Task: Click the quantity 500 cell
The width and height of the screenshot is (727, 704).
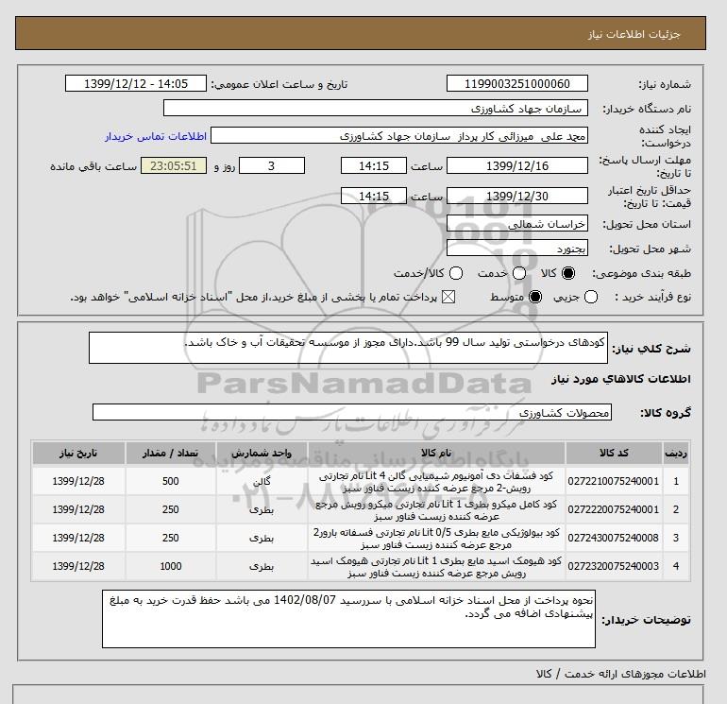Action: 171,481
